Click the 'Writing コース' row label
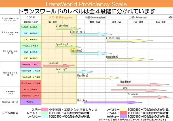Image resolution: width=173 pixels, height=121 pixels. click(x=10, y=102)
